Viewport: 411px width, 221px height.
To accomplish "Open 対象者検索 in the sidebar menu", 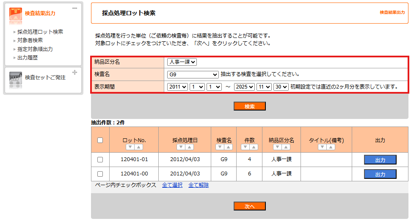I will pyautogui.click(x=30, y=40).
